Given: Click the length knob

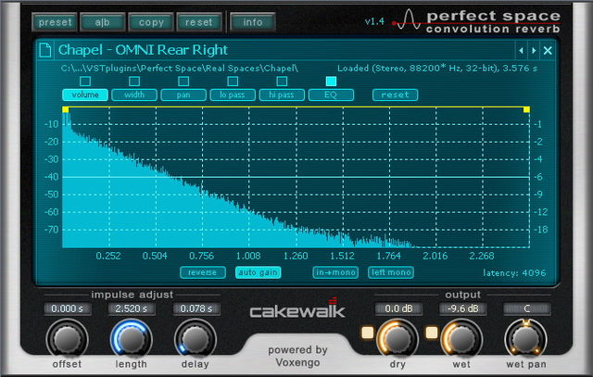Looking at the screenshot, I should point(132,339).
